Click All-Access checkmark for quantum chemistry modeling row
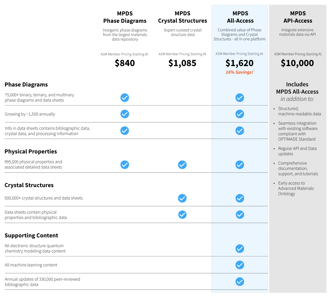Screen dimensions: 331x297 coord(240,249)
